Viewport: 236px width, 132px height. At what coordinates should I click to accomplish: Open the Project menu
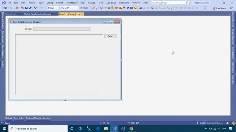point(32,3)
